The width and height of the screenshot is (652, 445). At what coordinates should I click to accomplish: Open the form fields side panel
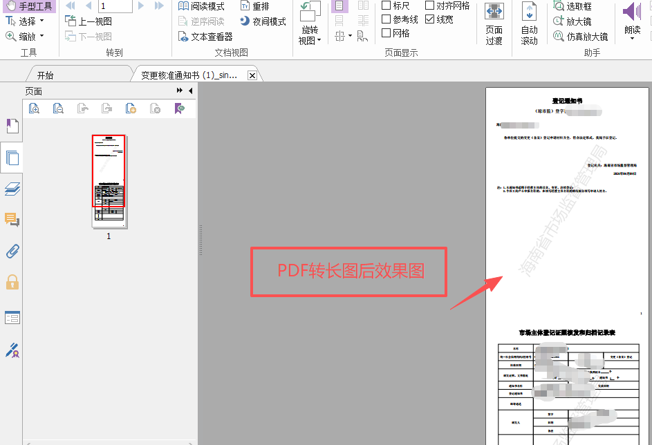12,318
